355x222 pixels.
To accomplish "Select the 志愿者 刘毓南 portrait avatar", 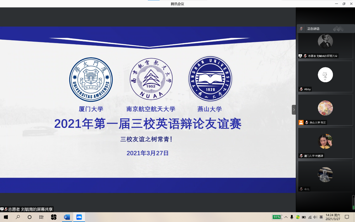I will click(325, 41).
